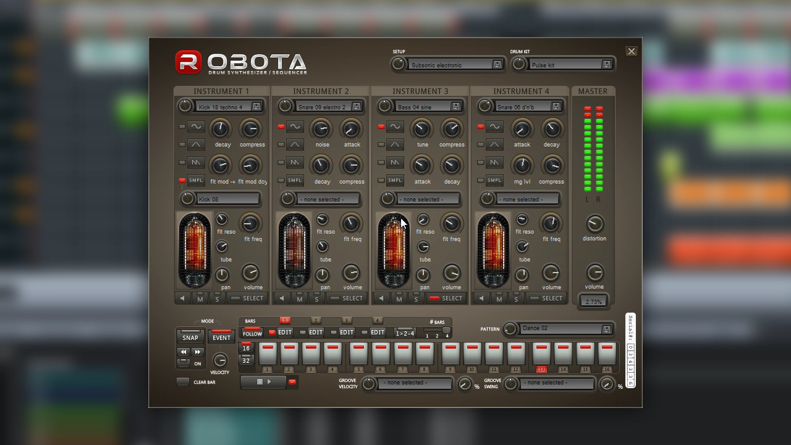Toggle the SNAP mode button

click(x=190, y=336)
